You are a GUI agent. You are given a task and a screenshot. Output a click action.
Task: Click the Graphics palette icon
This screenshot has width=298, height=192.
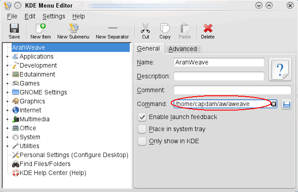15,101
